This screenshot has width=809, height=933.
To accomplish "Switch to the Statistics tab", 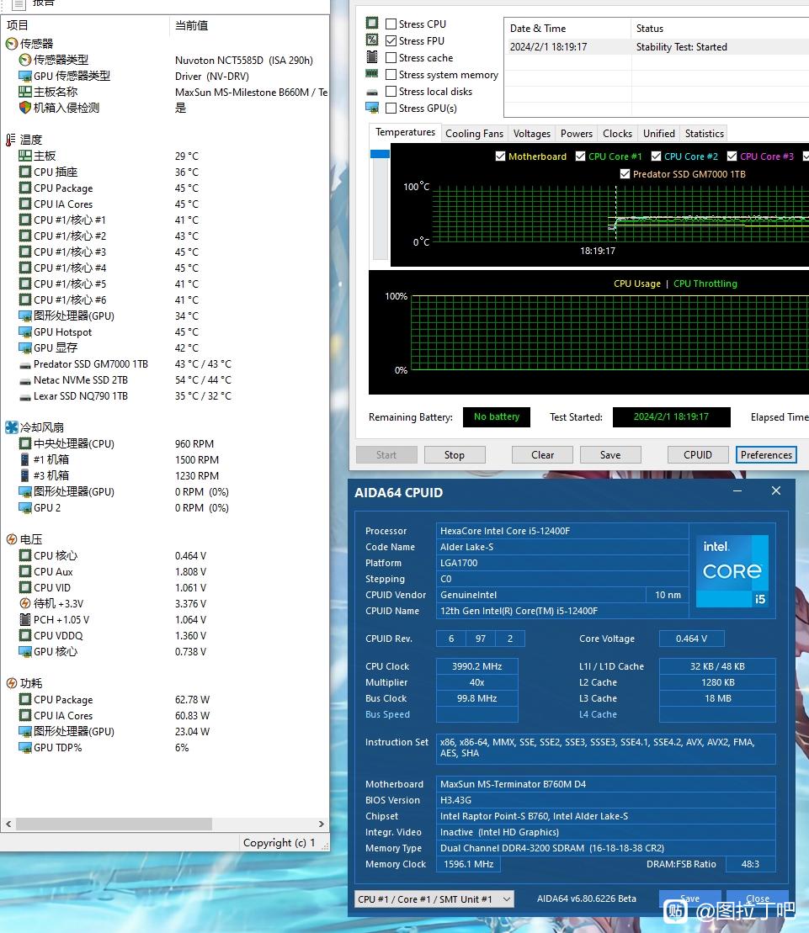I will coord(705,133).
